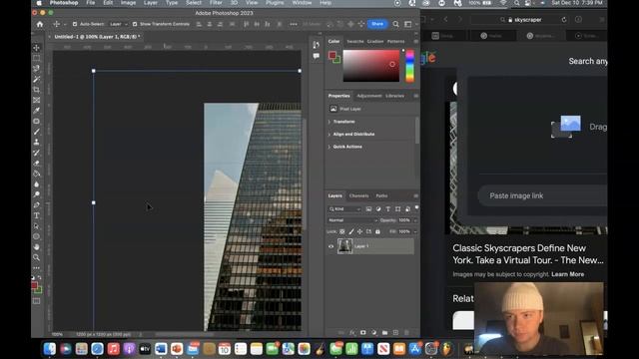Open the Layers panel flyout menu
This screenshot has width=639, height=359.
(415, 195)
